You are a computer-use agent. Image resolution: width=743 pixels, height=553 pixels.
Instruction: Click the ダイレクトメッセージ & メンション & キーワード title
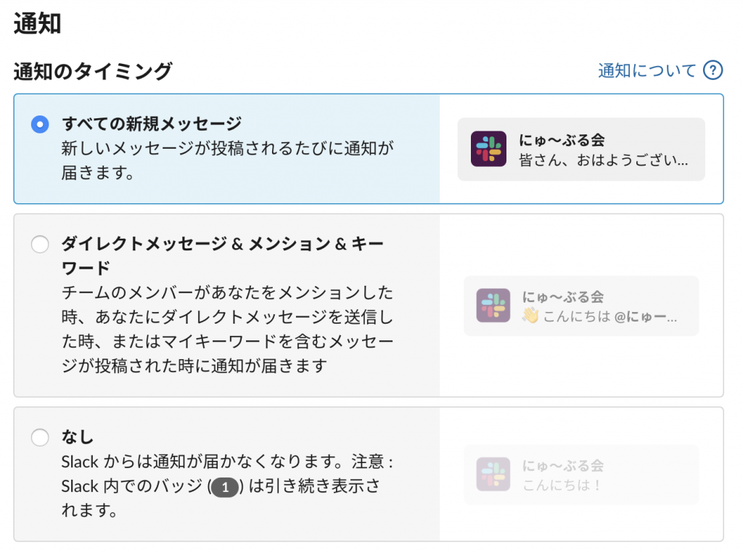(x=222, y=256)
